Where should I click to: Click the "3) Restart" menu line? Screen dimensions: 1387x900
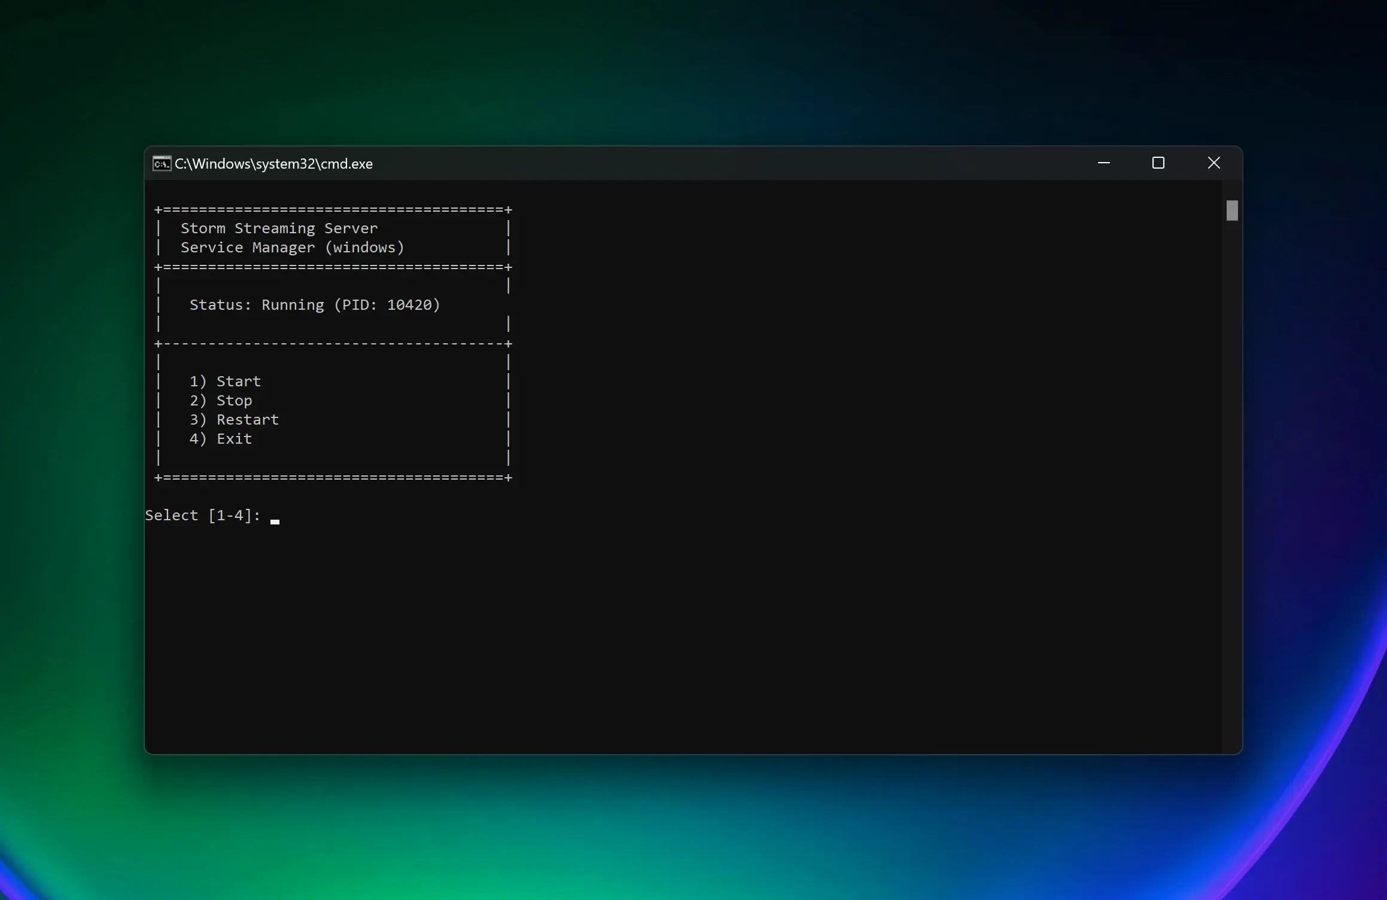[234, 420]
